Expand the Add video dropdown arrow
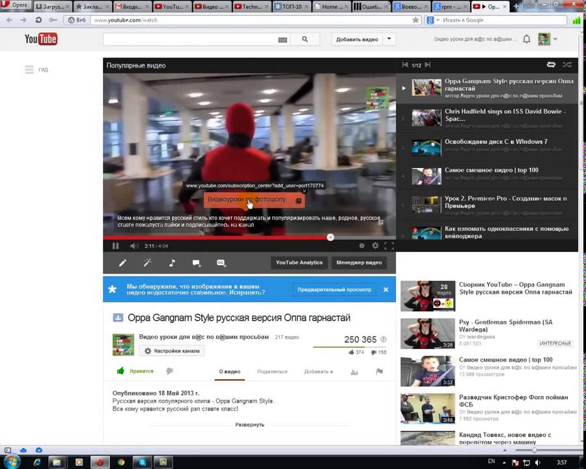 coord(389,39)
